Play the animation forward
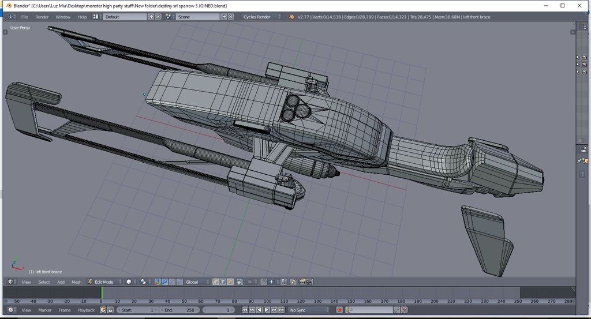Screen dimensions: 591x319 pyautogui.click(x=267, y=310)
